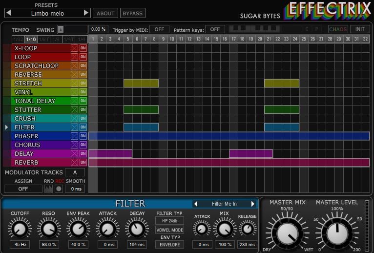Click the DELAY block starting at step 17
This screenshot has width=374, height=253.
[251, 153]
